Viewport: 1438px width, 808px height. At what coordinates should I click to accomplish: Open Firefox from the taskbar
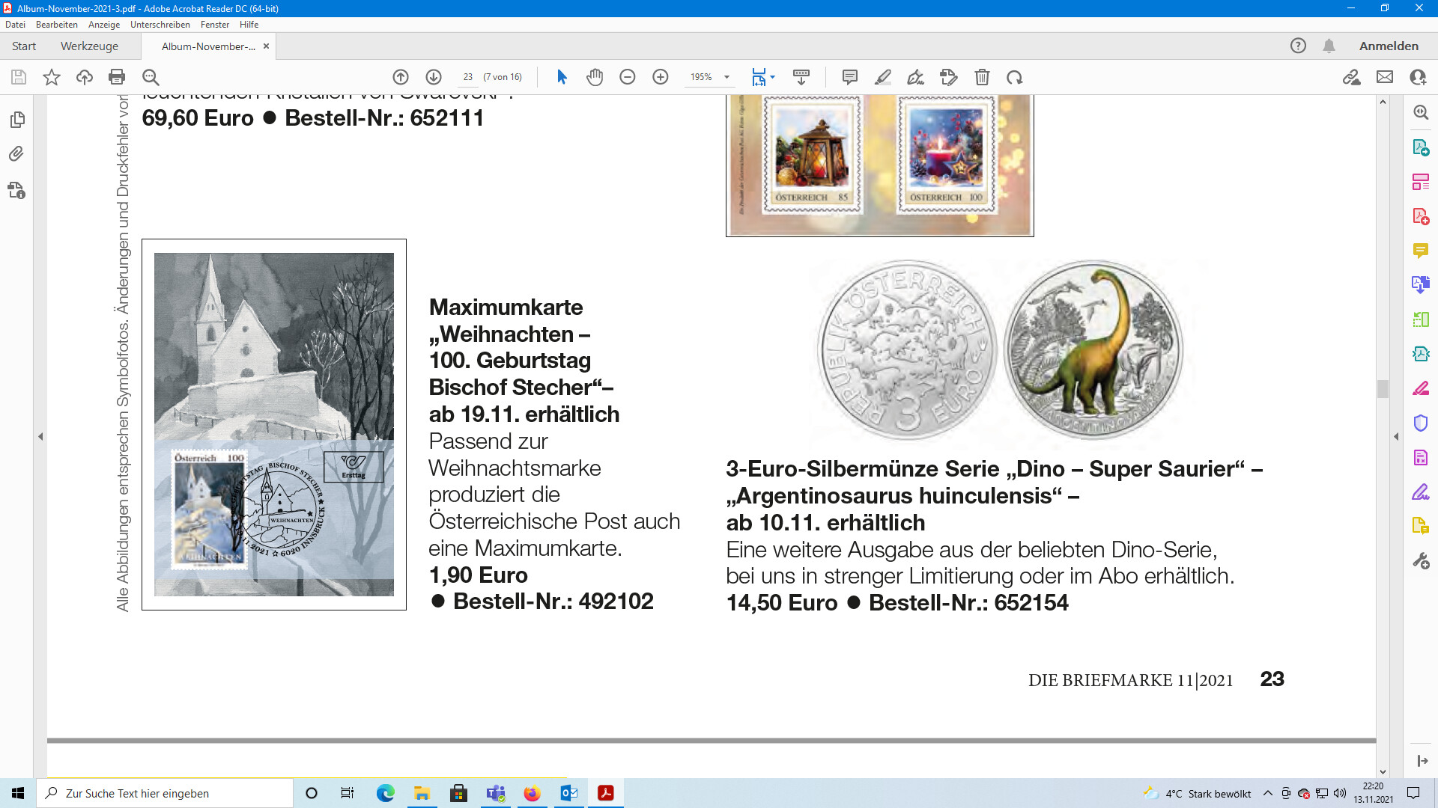tap(532, 793)
